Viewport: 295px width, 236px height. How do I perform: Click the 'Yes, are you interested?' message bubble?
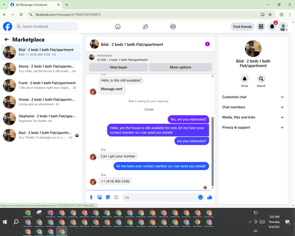(x=188, y=119)
